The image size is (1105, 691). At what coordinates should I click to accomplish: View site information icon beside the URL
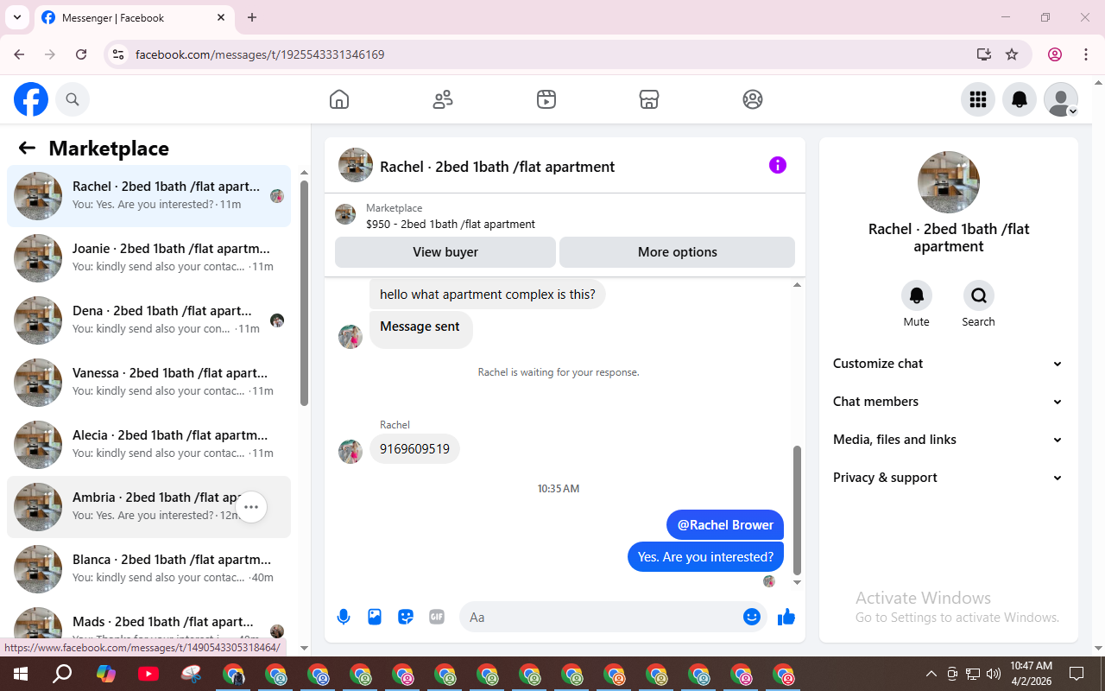[119, 54]
